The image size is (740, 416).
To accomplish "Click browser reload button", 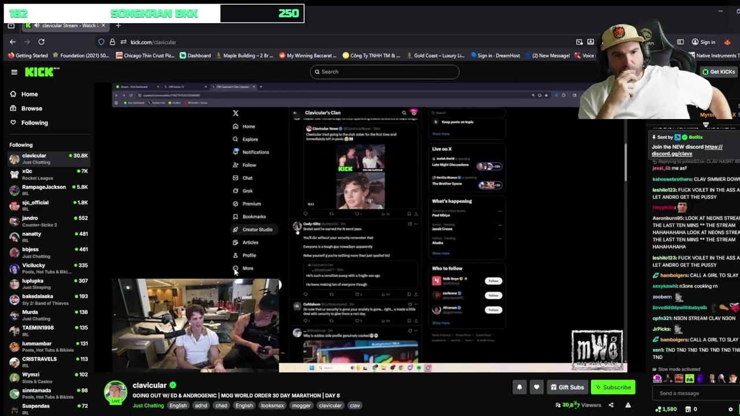I will pyautogui.click(x=41, y=42).
